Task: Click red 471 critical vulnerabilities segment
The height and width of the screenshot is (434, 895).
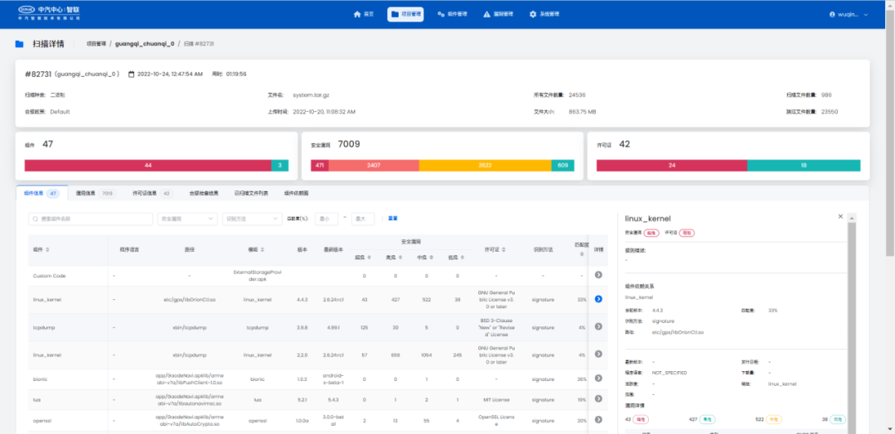Action: [320, 166]
